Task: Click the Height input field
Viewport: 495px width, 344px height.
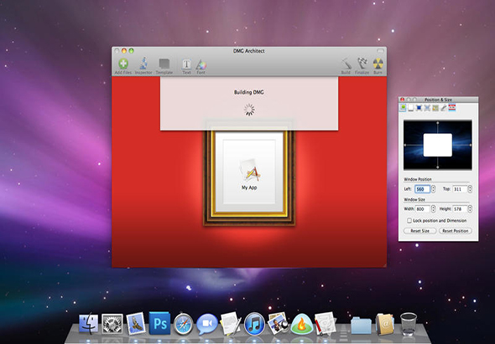Action: 460,209
